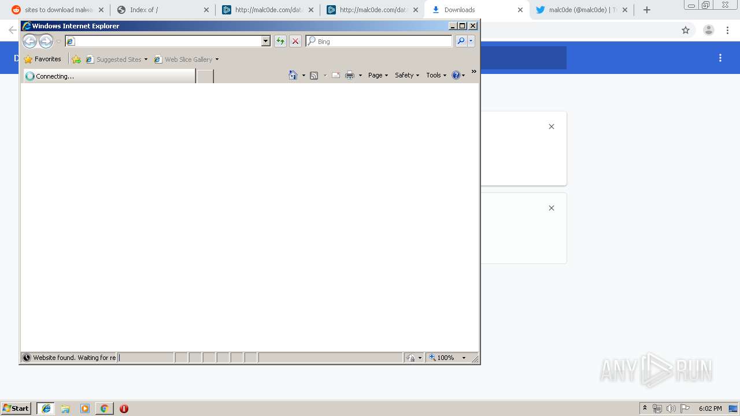This screenshot has height=416, width=740.
Task: Bookmark this page star icon in Chrome
Action: pos(686,30)
